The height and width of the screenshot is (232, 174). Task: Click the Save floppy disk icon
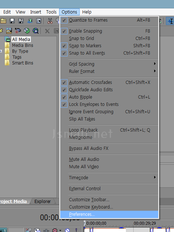coord(12,21)
